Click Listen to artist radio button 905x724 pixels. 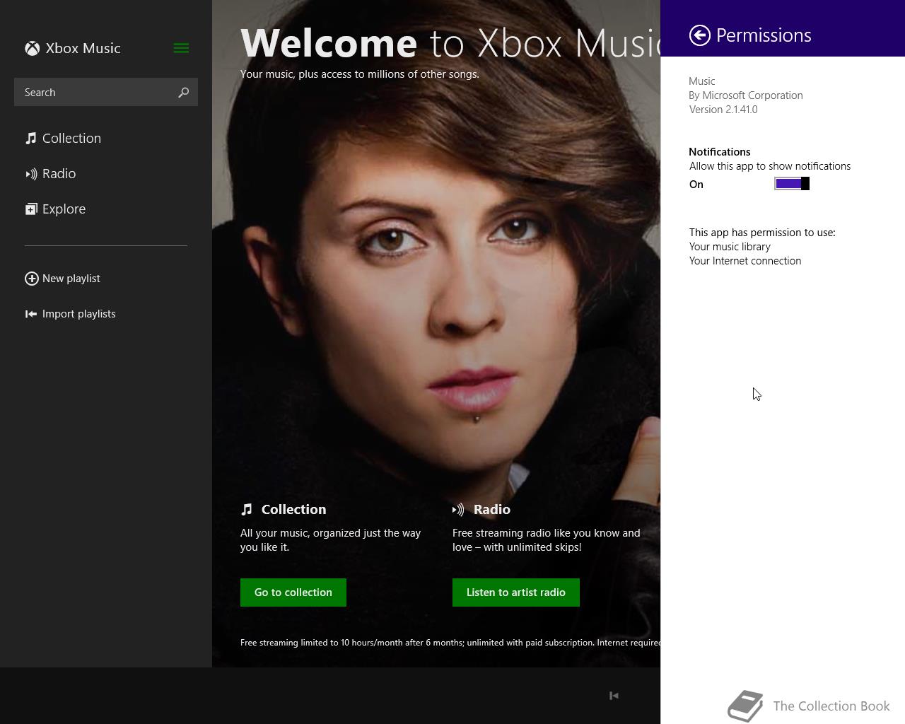[516, 592]
